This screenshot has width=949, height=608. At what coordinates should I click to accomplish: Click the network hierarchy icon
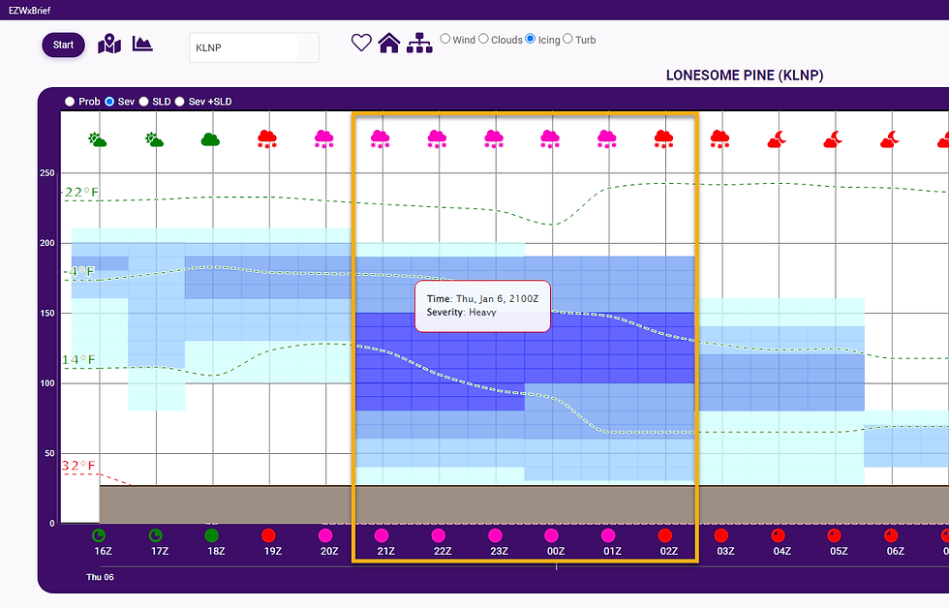(x=419, y=43)
